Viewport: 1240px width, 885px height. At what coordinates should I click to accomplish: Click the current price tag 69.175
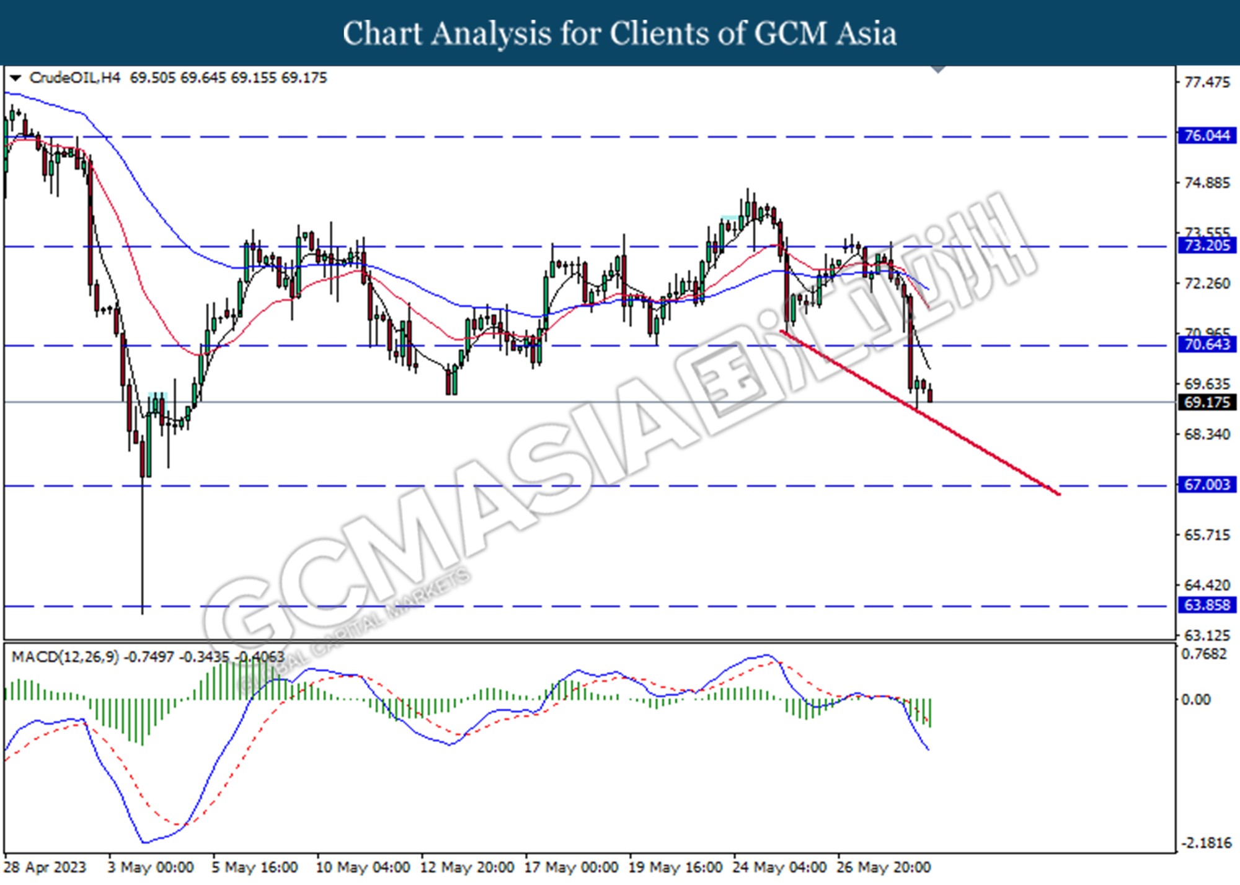tap(1207, 402)
